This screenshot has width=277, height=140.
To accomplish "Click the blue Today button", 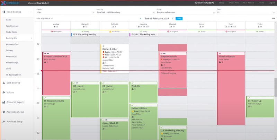I will (179, 18).
